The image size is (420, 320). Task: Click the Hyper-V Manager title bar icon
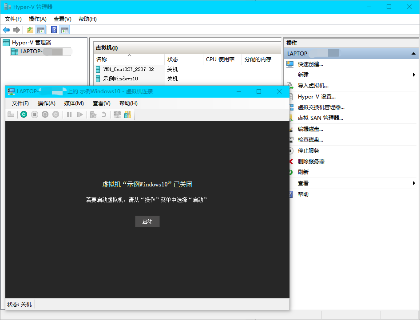tap(7, 7)
